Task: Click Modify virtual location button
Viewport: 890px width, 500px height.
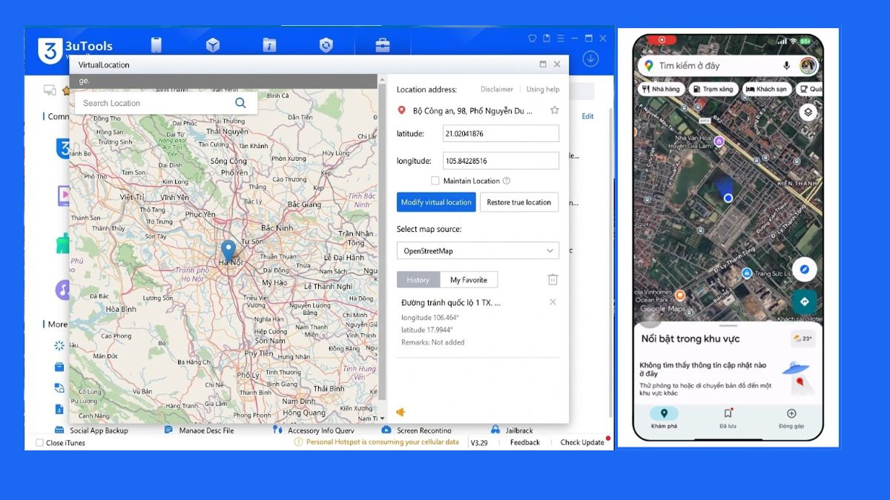Action: click(x=436, y=202)
